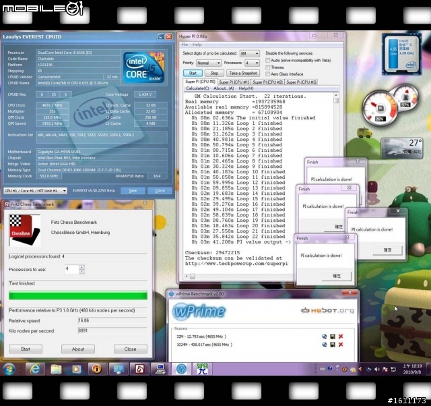Click Take a Snapshot in Hyper PI

[x=243, y=74]
